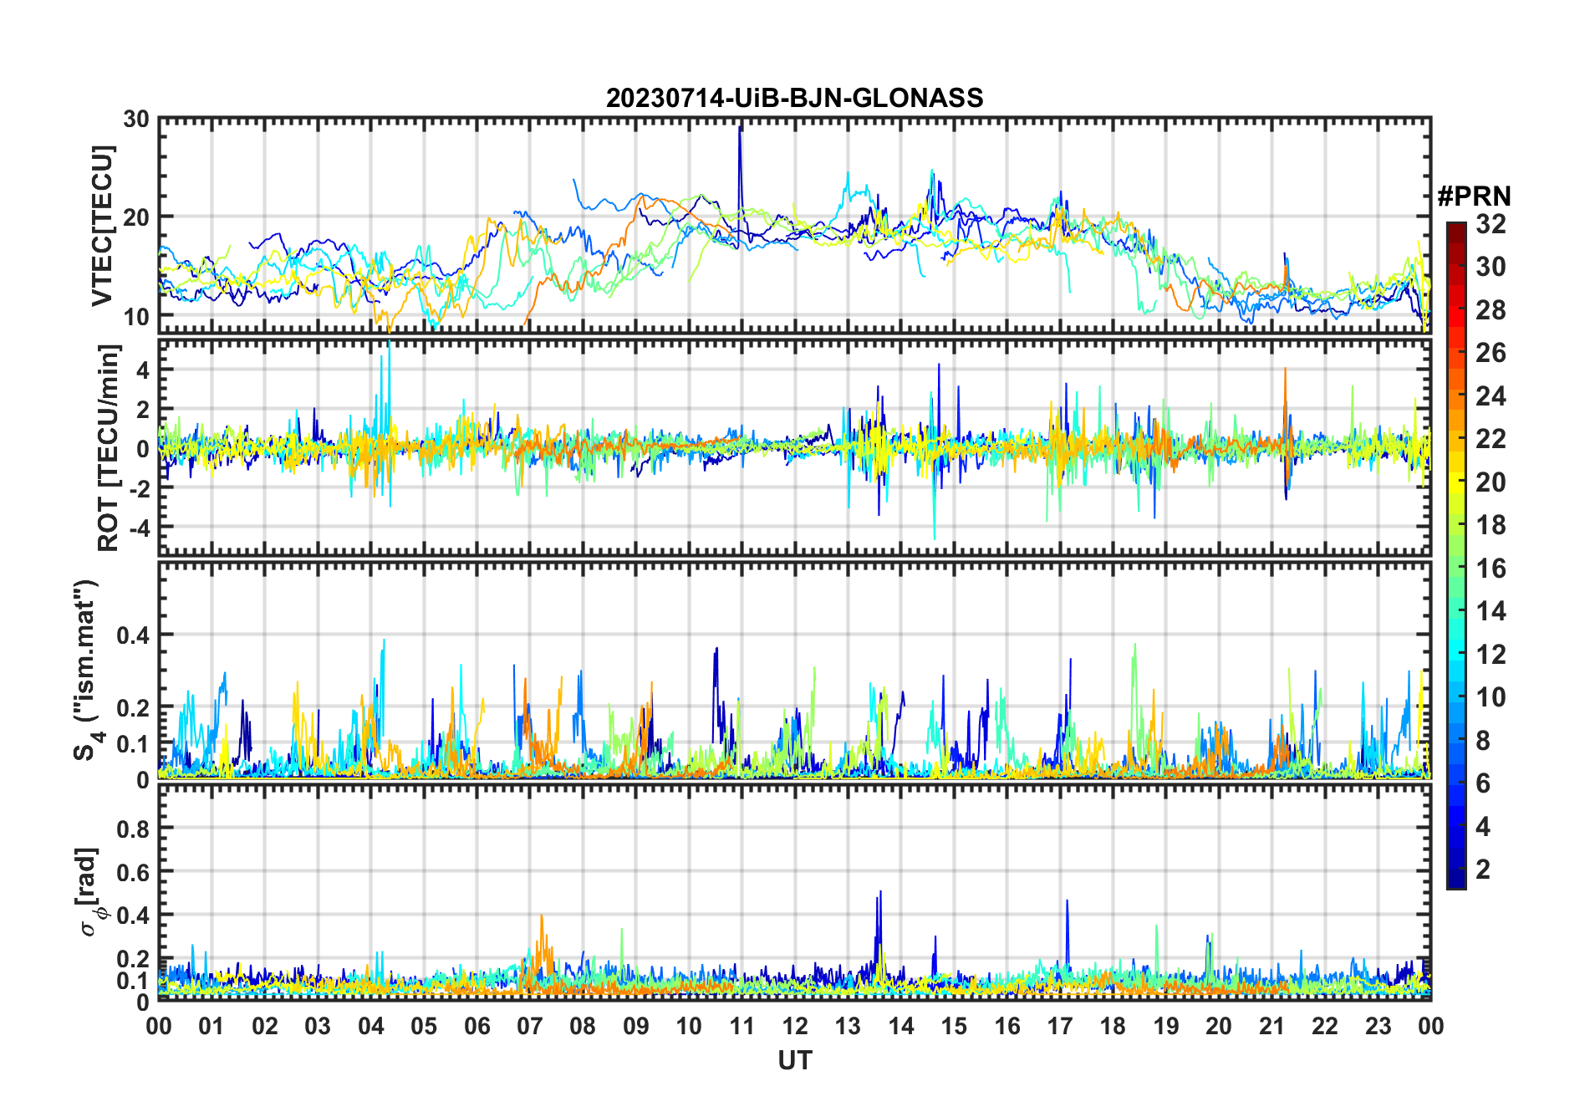Select the x-axis hour tick 13

point(848,1027)
